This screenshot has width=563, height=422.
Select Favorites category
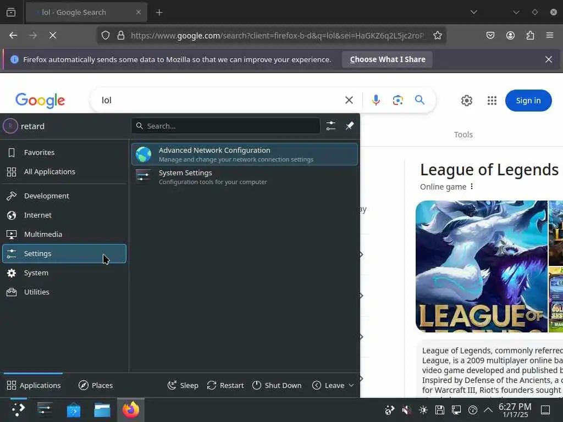64,153
